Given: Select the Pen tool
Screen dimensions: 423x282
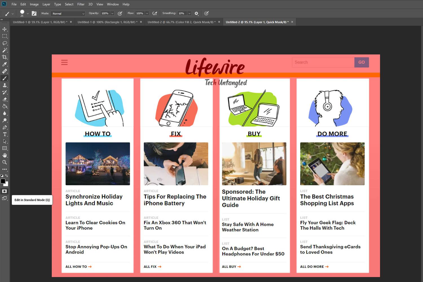Looking at the screenshot, I should tap(5, 127).
